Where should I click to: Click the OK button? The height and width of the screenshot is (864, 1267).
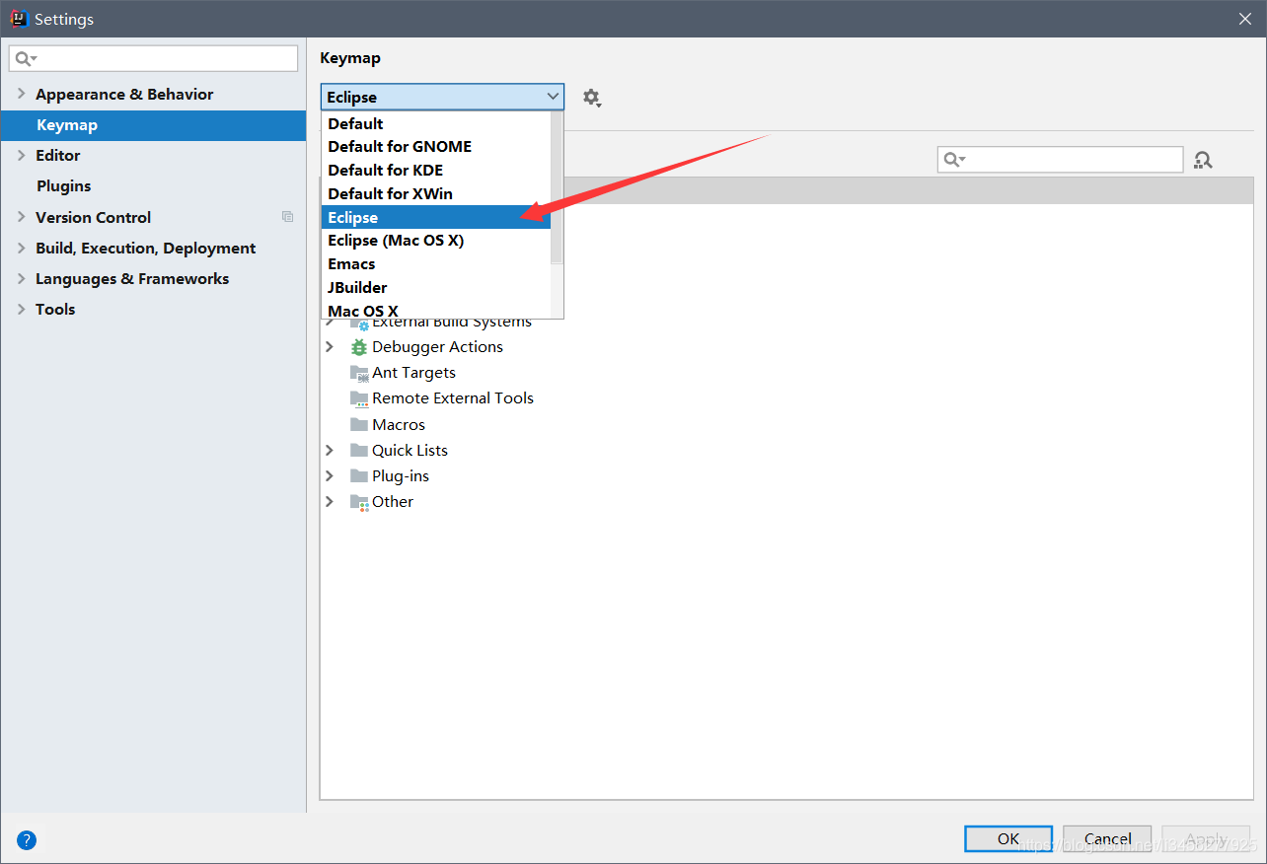point(1008,838)
